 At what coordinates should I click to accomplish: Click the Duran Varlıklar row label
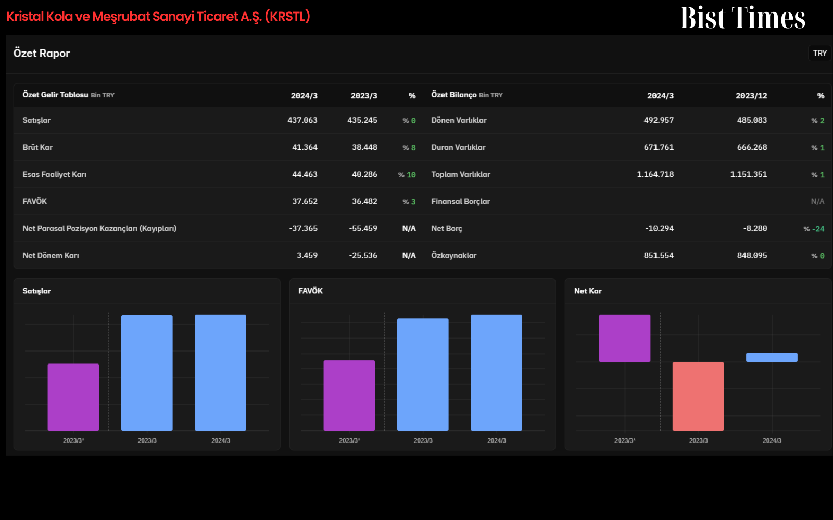click(458, 147)
